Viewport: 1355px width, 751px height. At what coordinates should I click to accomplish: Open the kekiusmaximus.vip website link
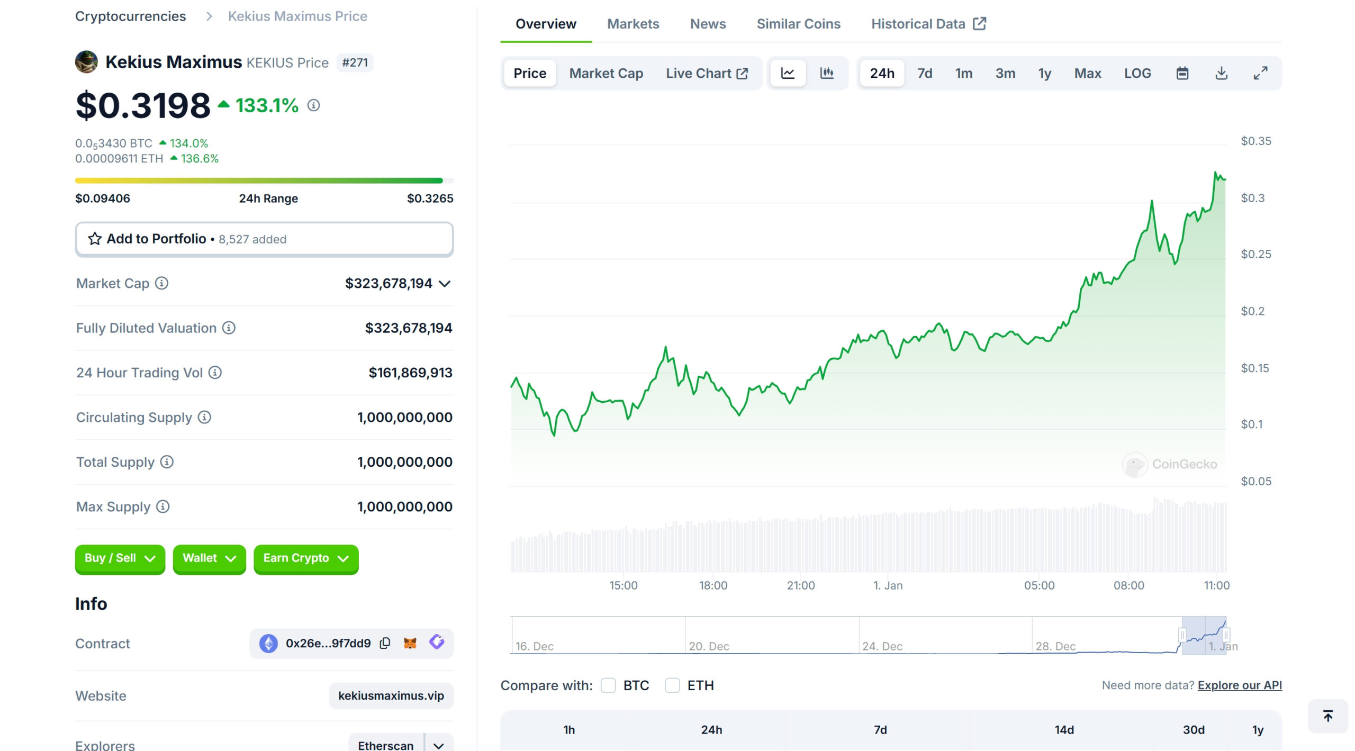click(x=391, y=695)
